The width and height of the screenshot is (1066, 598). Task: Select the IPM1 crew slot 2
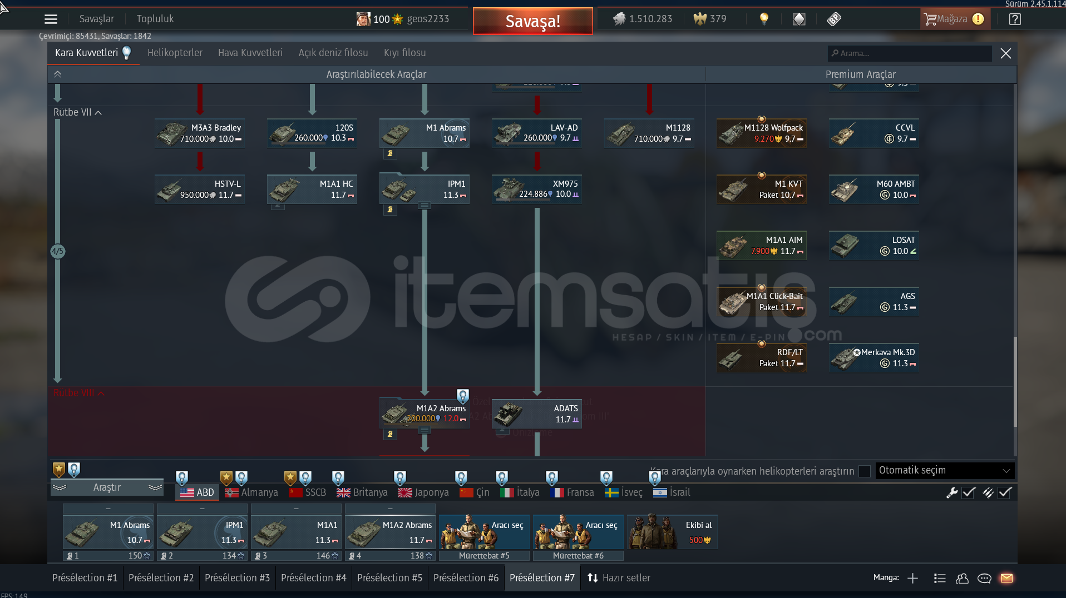pos(202,532)
